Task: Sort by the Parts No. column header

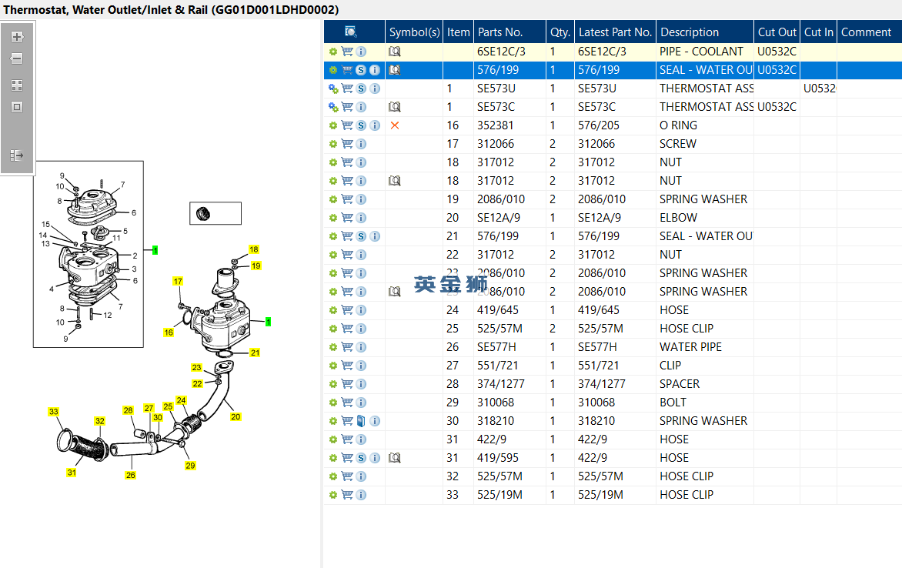Action: point(509,32)
